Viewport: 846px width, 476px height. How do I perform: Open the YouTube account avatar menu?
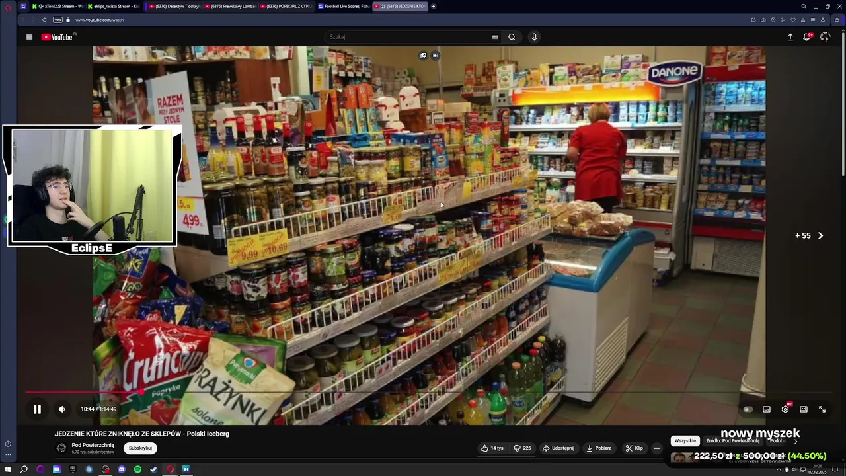pos(825,37)
